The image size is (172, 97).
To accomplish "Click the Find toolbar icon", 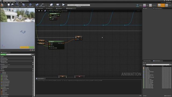I will click(x=37, y=5).
